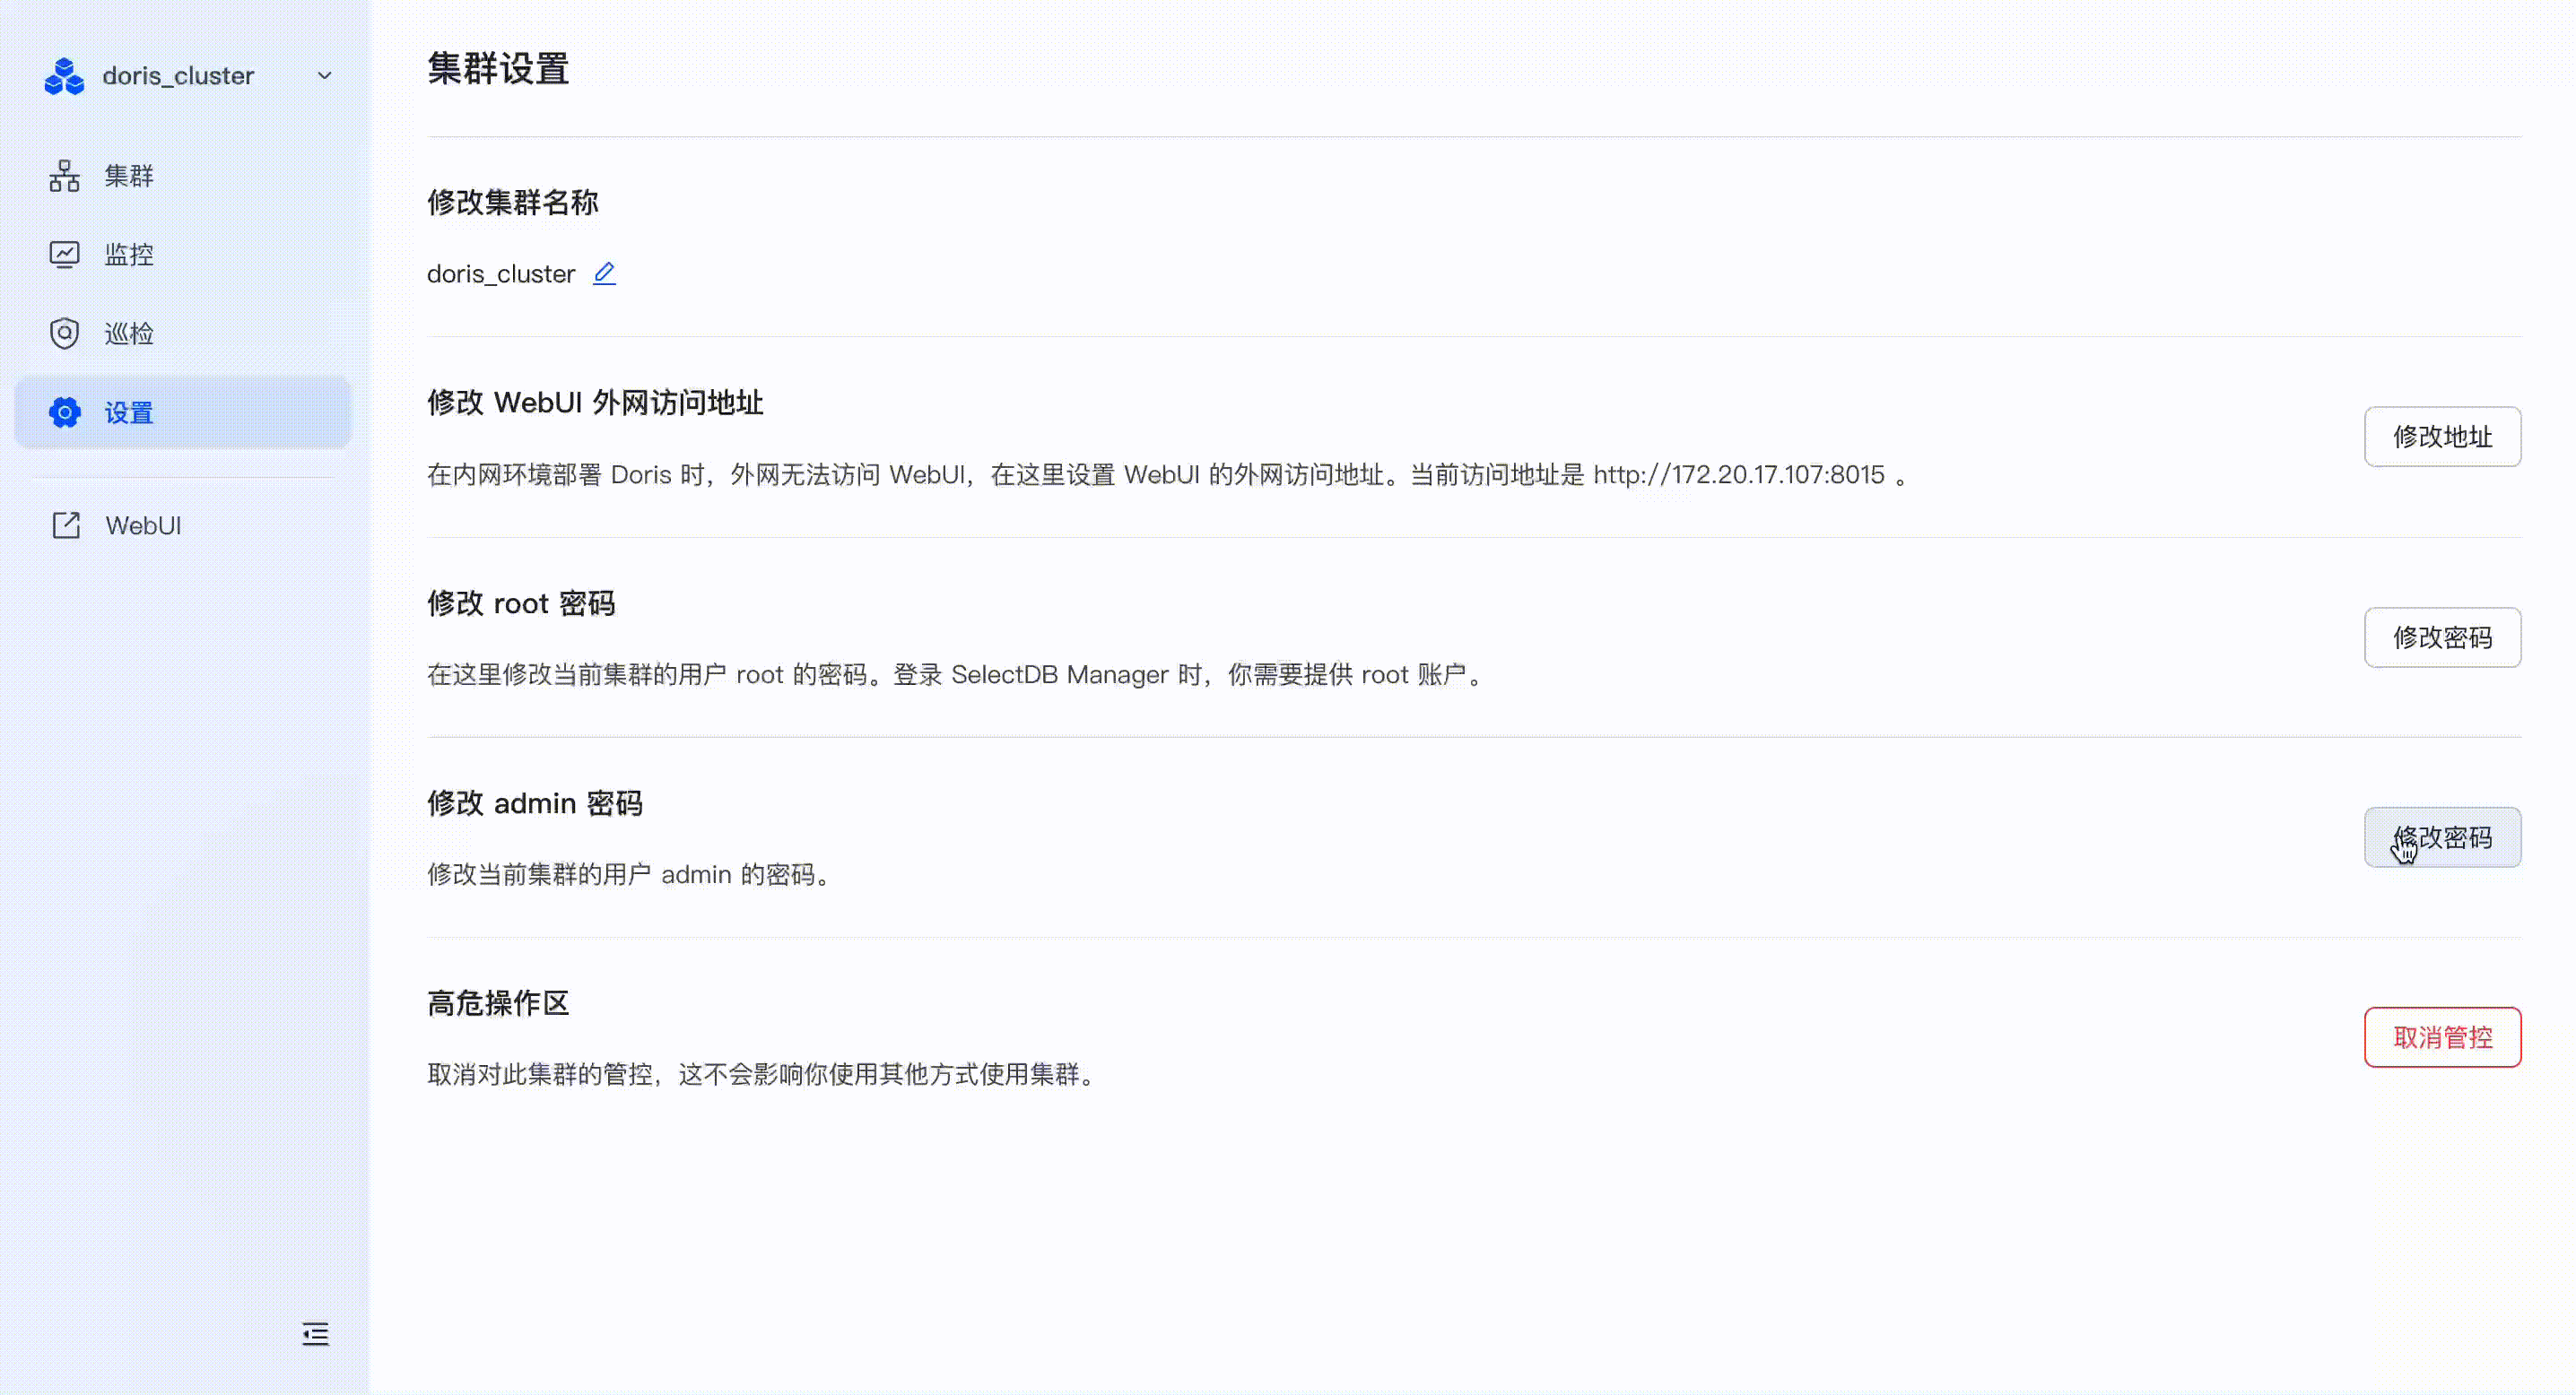2576x1395 pixels.
Task: Click the doris_cluster logo icon
Action: (63, 75)
